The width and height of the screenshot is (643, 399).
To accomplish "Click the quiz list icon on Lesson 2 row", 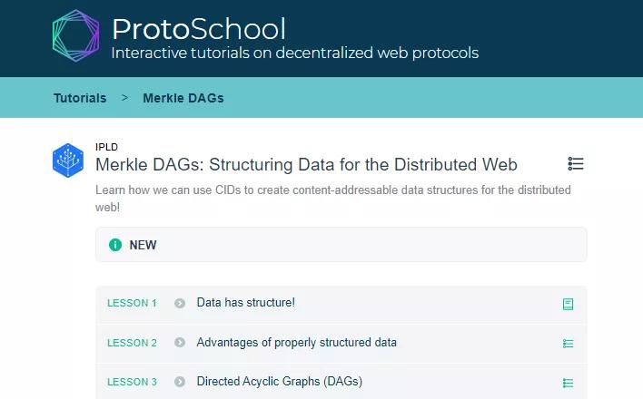I will 568,344.
